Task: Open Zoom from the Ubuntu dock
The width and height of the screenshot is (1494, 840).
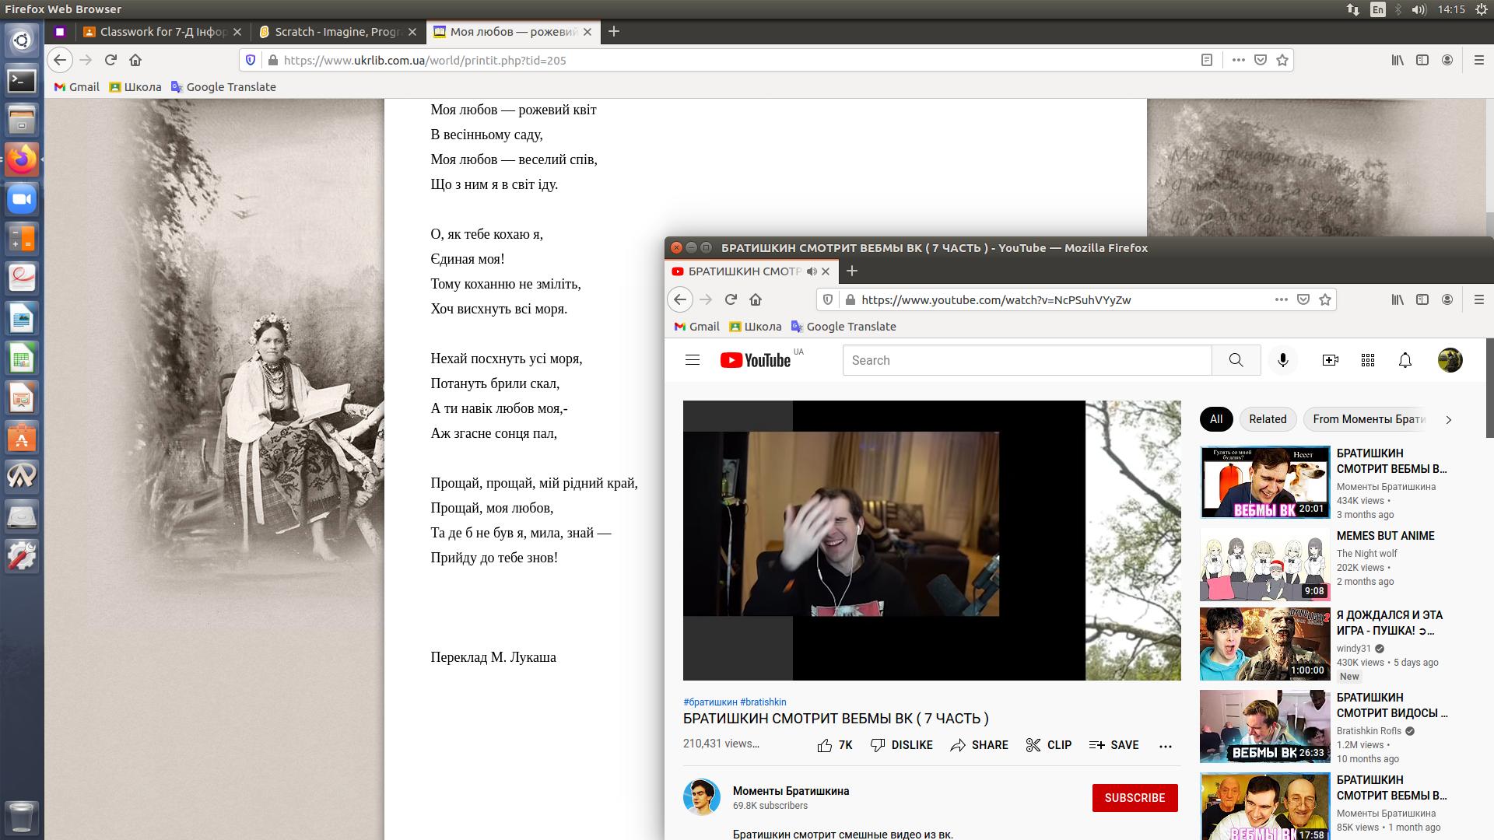Action: (x=22, y=200)
